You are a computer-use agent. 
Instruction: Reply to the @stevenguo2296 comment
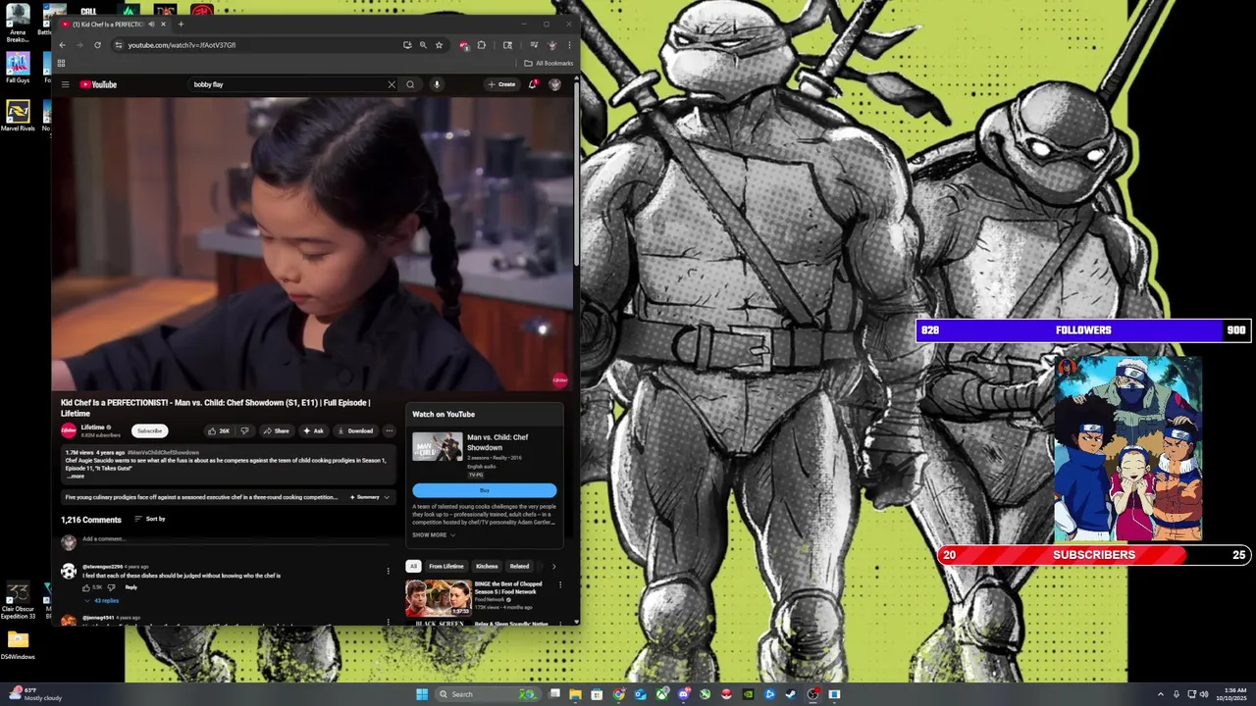(131, 587)
